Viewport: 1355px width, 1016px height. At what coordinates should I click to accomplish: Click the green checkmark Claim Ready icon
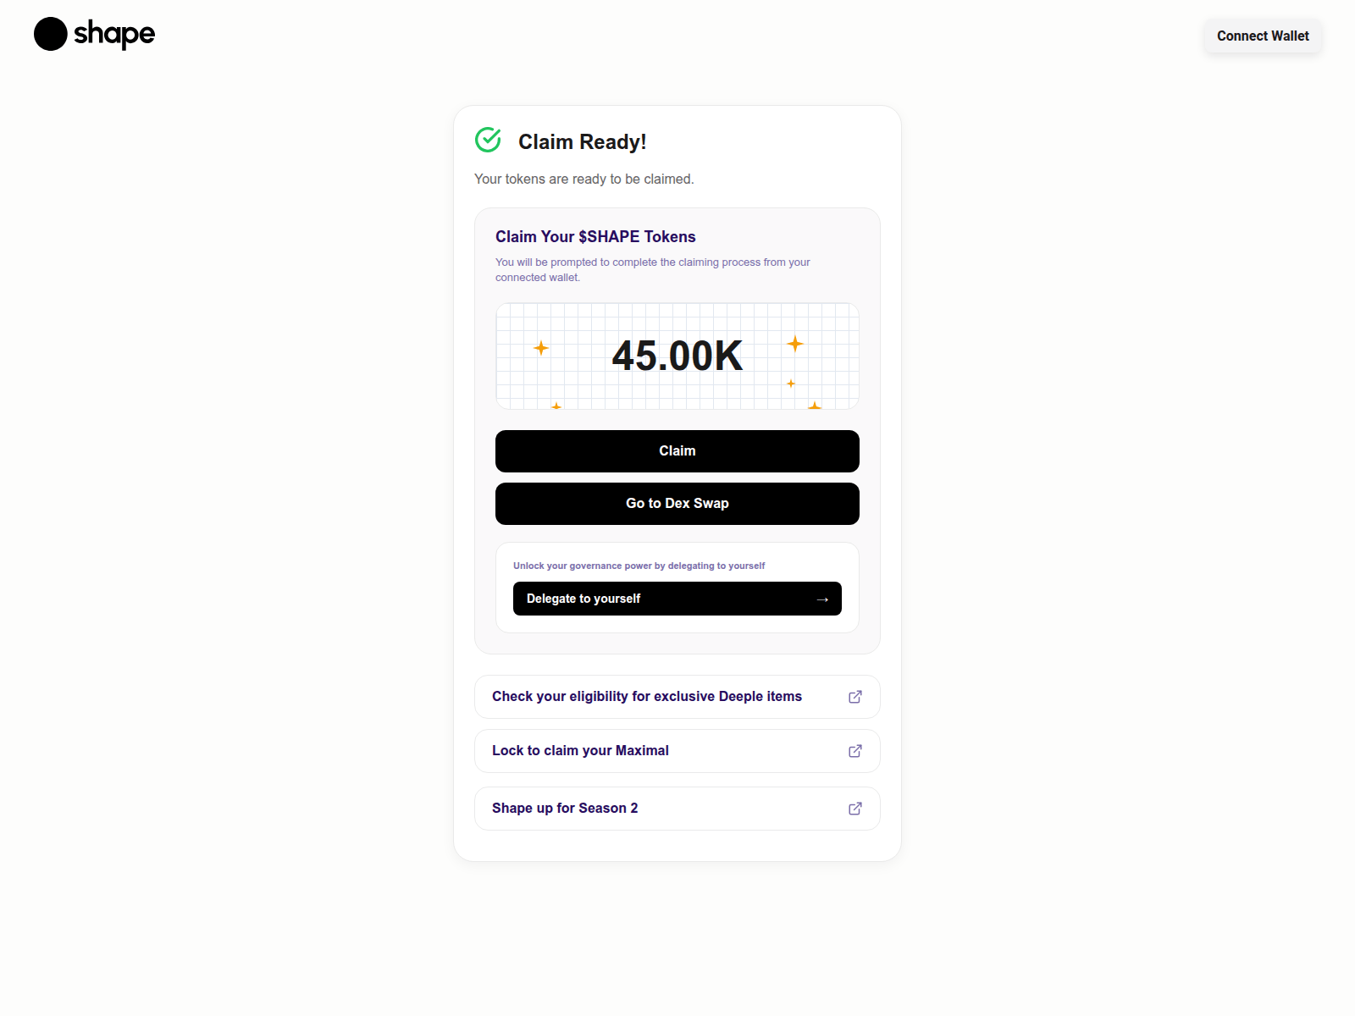[x=488, y=140]
